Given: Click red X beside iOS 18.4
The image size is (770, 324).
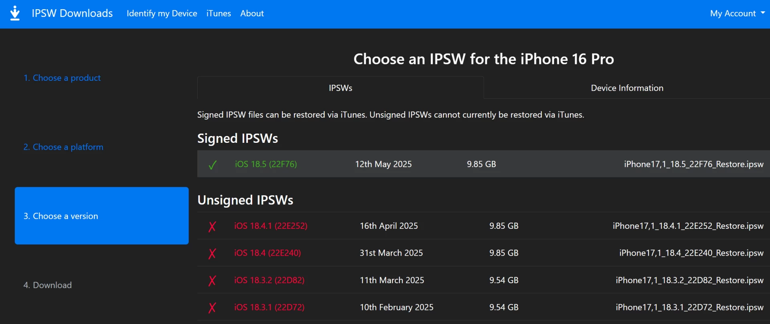Looking at the screenshot, I should coord(212,253).
